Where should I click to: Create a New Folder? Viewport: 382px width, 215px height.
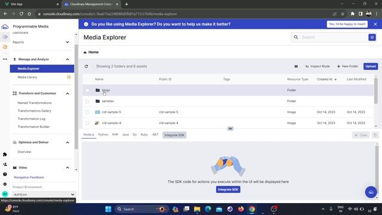coord(347,66)
